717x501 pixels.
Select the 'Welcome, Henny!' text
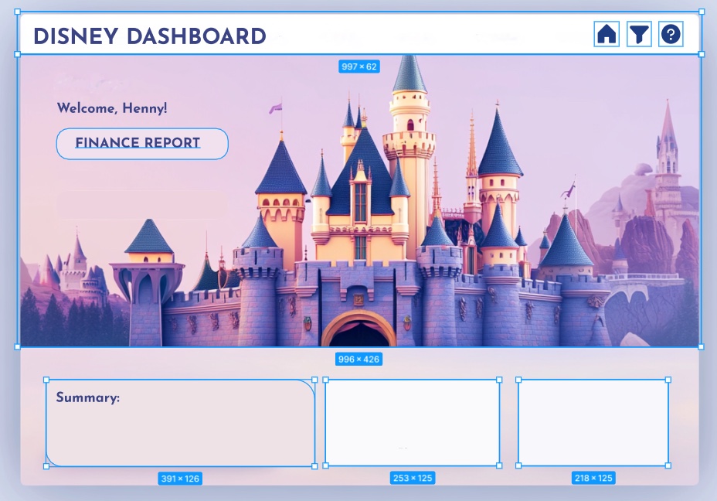pos(112,108)
